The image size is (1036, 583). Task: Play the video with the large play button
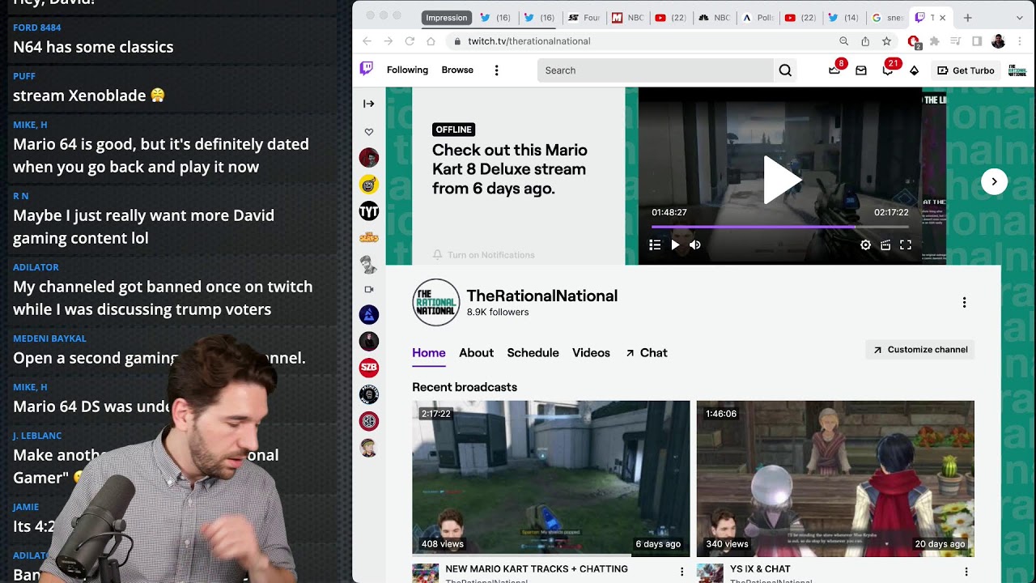click(781, 180)
